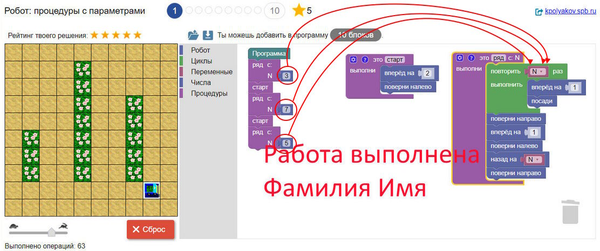Viewport: 600px width, 251px height.
Task: Edit procedure name field 'ряд'
Action: coord(499,58)
